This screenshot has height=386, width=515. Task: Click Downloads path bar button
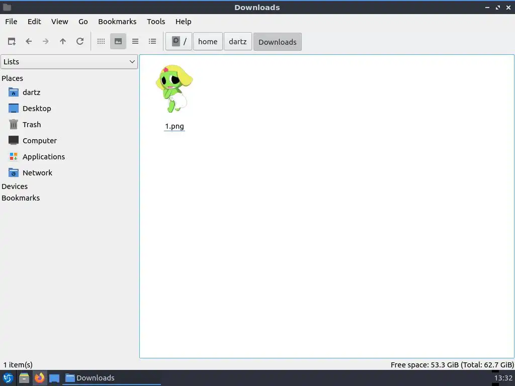(x=278, y=42)
